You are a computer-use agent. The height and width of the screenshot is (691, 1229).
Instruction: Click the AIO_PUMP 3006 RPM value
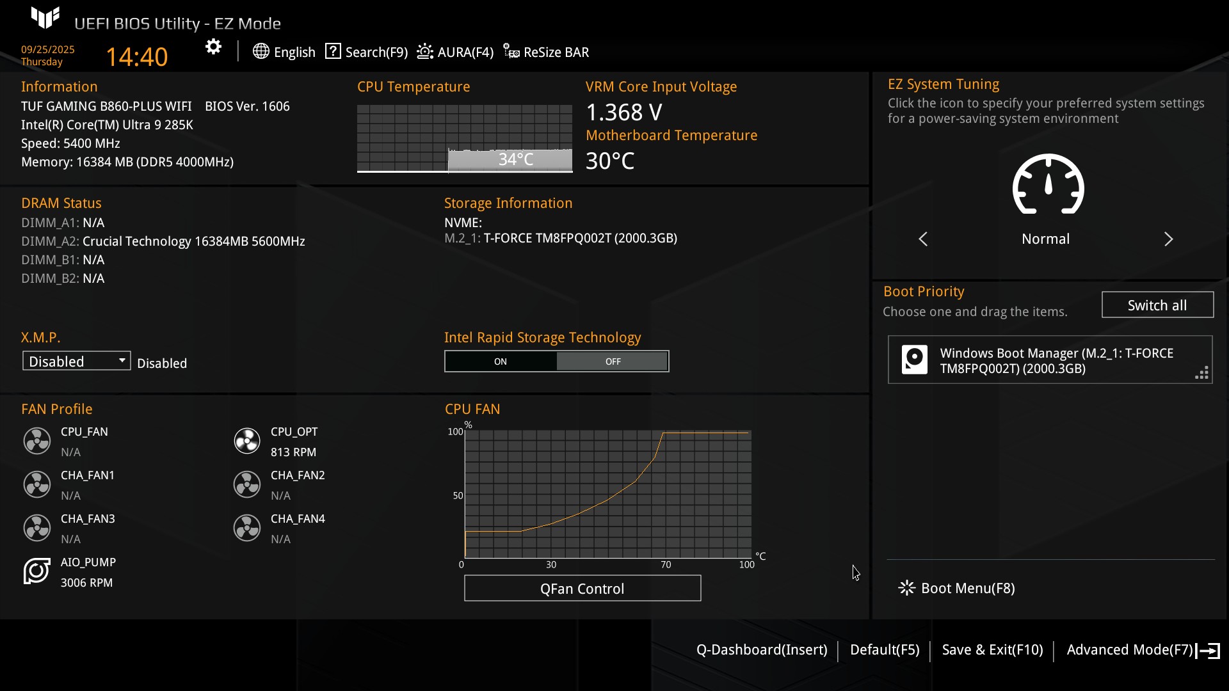point(86,583)
